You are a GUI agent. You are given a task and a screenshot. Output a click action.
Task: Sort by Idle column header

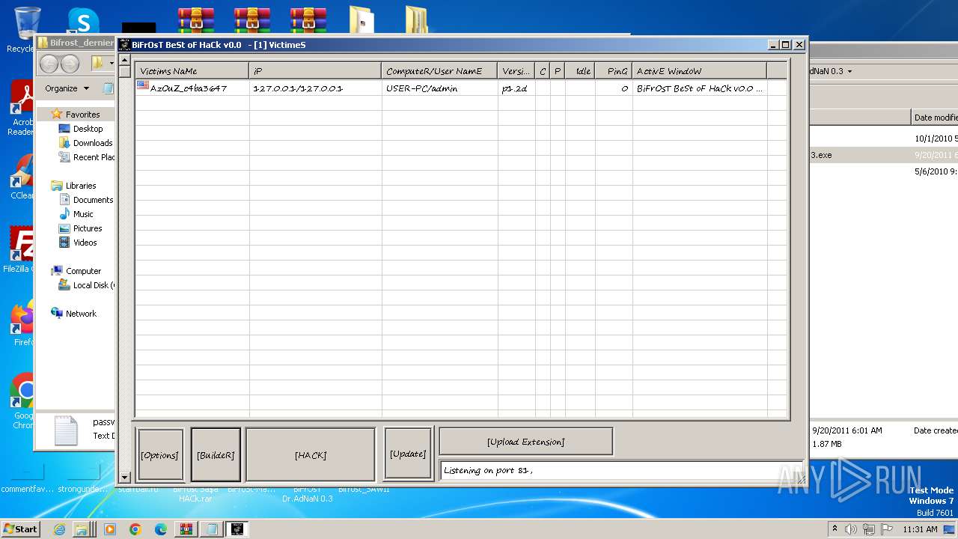pos(581,71)
